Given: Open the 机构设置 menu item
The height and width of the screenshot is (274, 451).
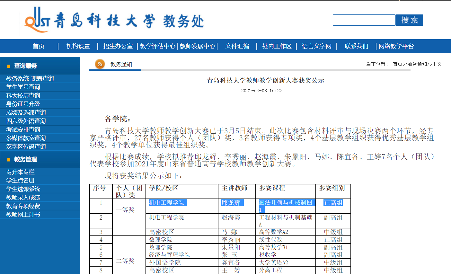Looking at the screenshot, I should point(78,46).
